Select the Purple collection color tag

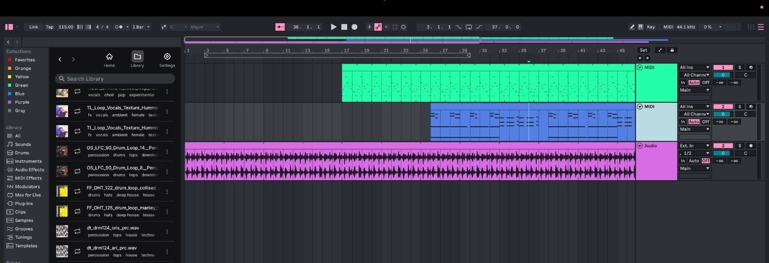point(22,102)
